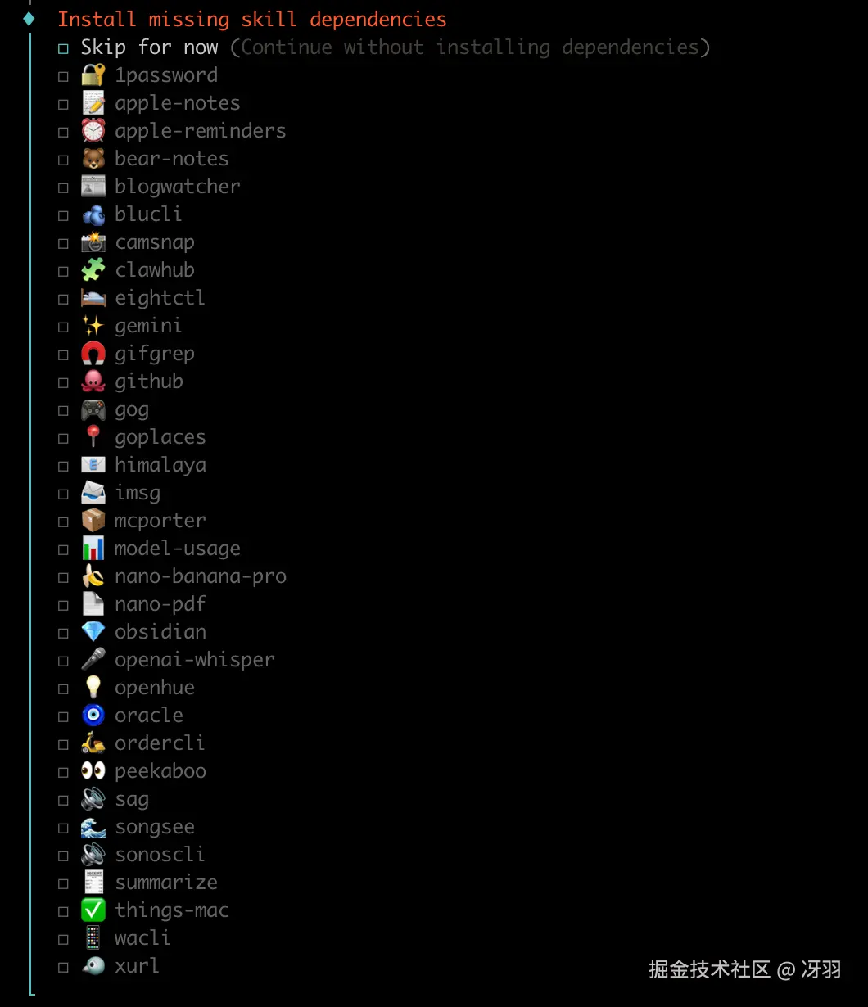Click the green checkmark icon for things-mac
The width and height of the screenshot is (868, 1007).
pos(93,910)
